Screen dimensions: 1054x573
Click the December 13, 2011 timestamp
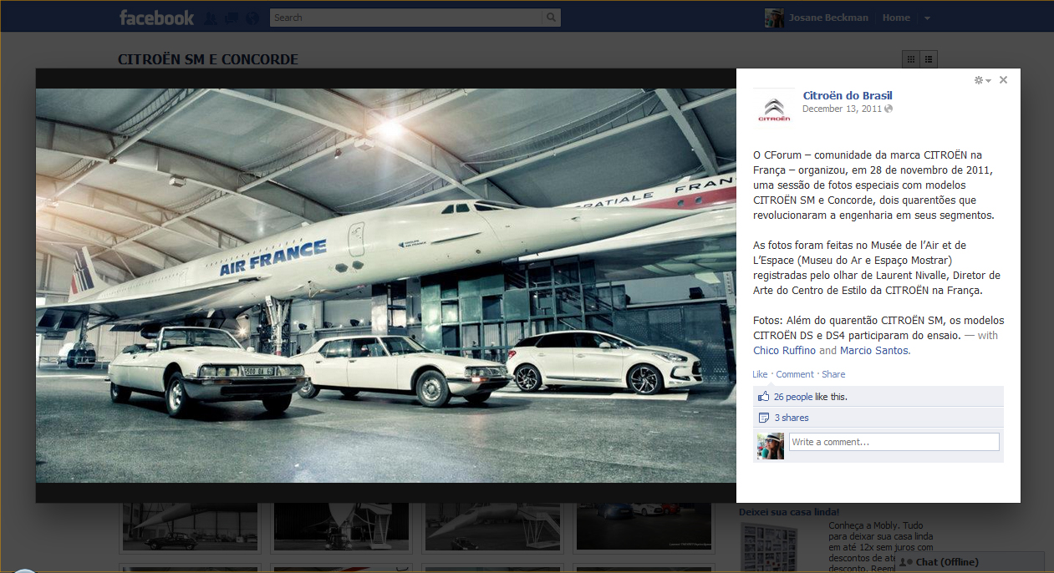tap(842, 109)
